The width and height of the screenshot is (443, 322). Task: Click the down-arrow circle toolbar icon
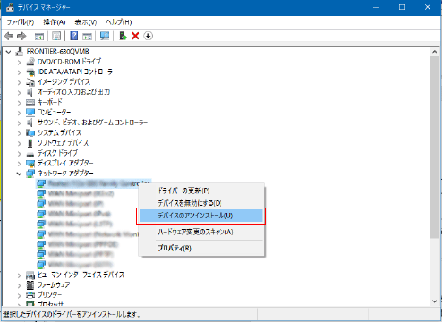(148, 36)
